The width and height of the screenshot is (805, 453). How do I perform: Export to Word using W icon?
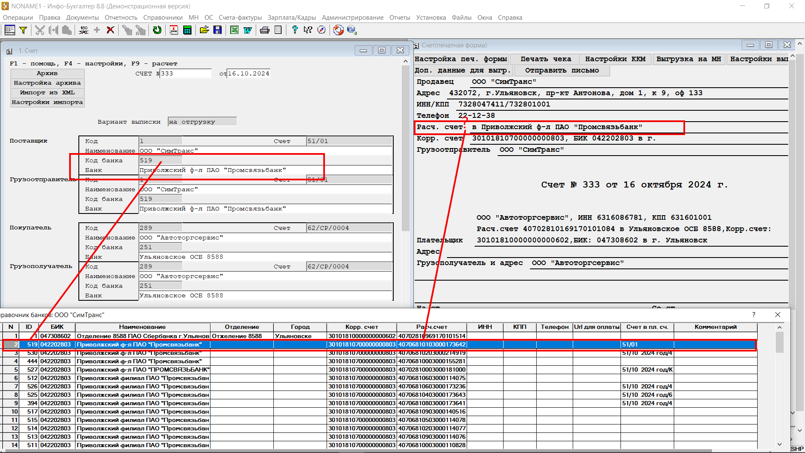coord(248,30)
